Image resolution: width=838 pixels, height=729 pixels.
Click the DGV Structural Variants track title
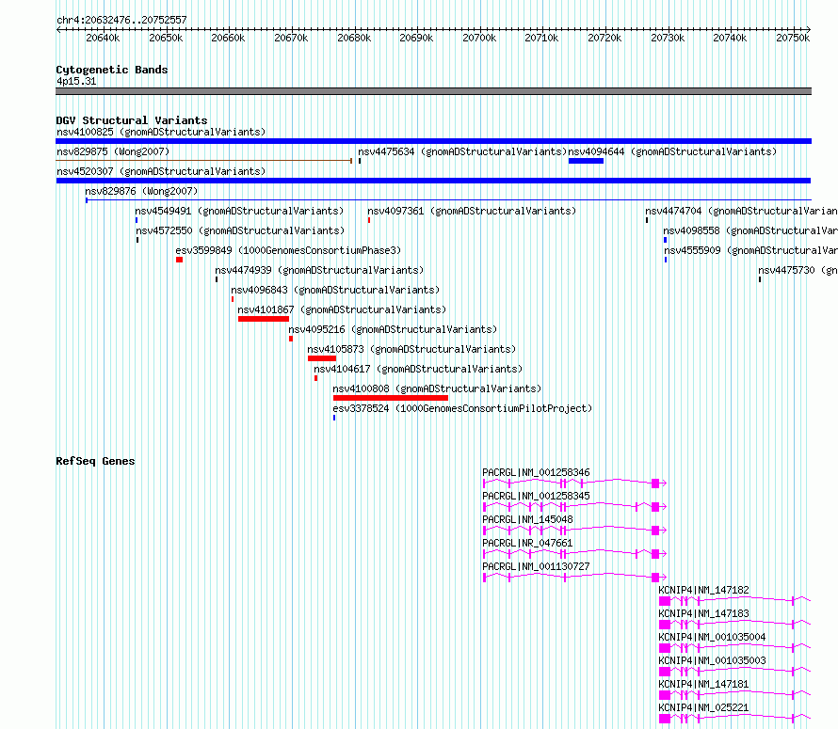click(x=132, y=120)
